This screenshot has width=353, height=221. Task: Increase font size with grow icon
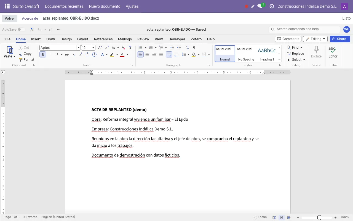100,48
